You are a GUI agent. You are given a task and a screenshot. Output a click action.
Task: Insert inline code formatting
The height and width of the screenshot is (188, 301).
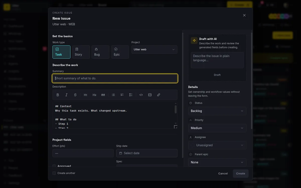(141, 95)
